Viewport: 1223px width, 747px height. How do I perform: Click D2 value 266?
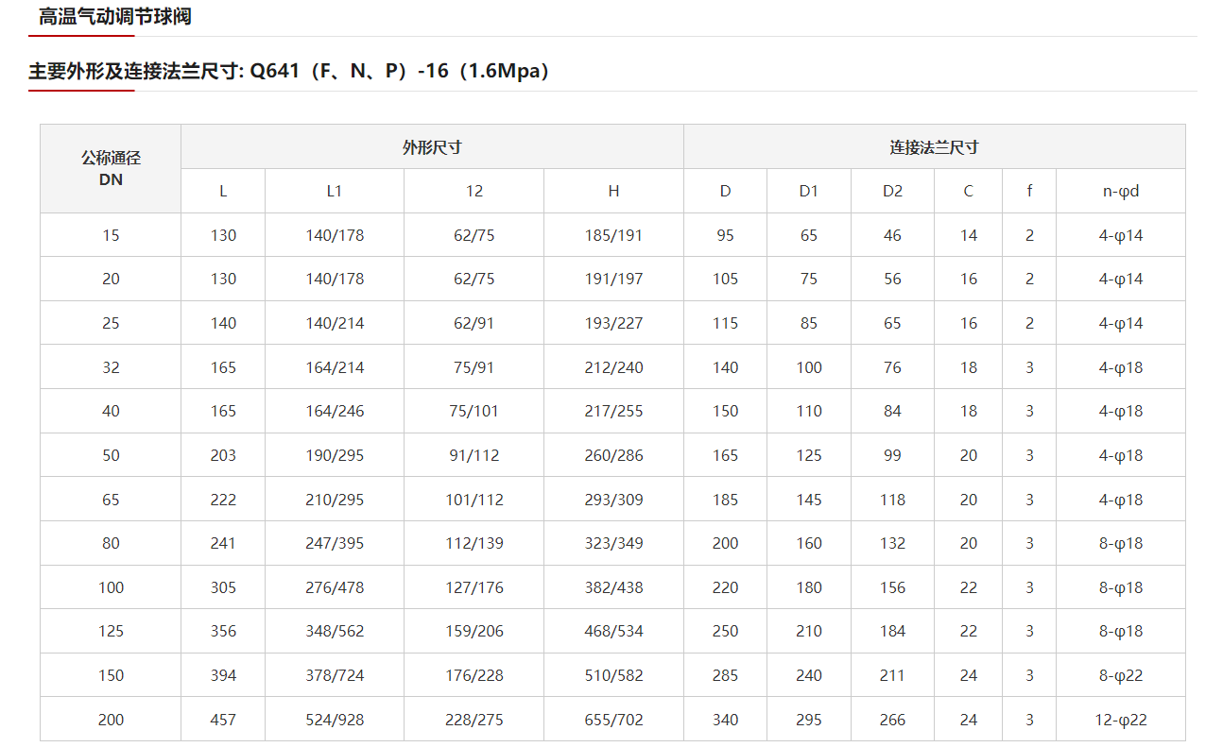click(x=892, y=720)
